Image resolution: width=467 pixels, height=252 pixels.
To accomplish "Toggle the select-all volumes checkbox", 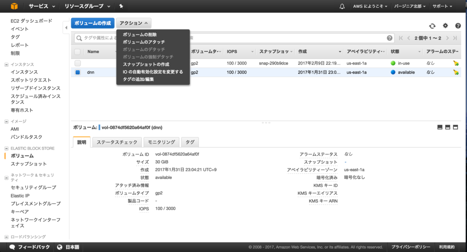I will (x=78, y=52).
